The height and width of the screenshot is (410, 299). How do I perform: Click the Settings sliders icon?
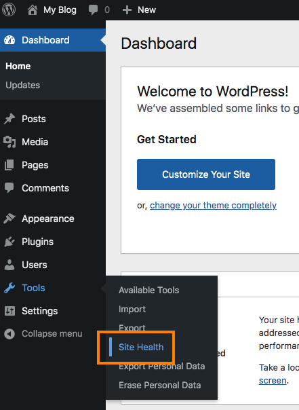pos(9,311)
